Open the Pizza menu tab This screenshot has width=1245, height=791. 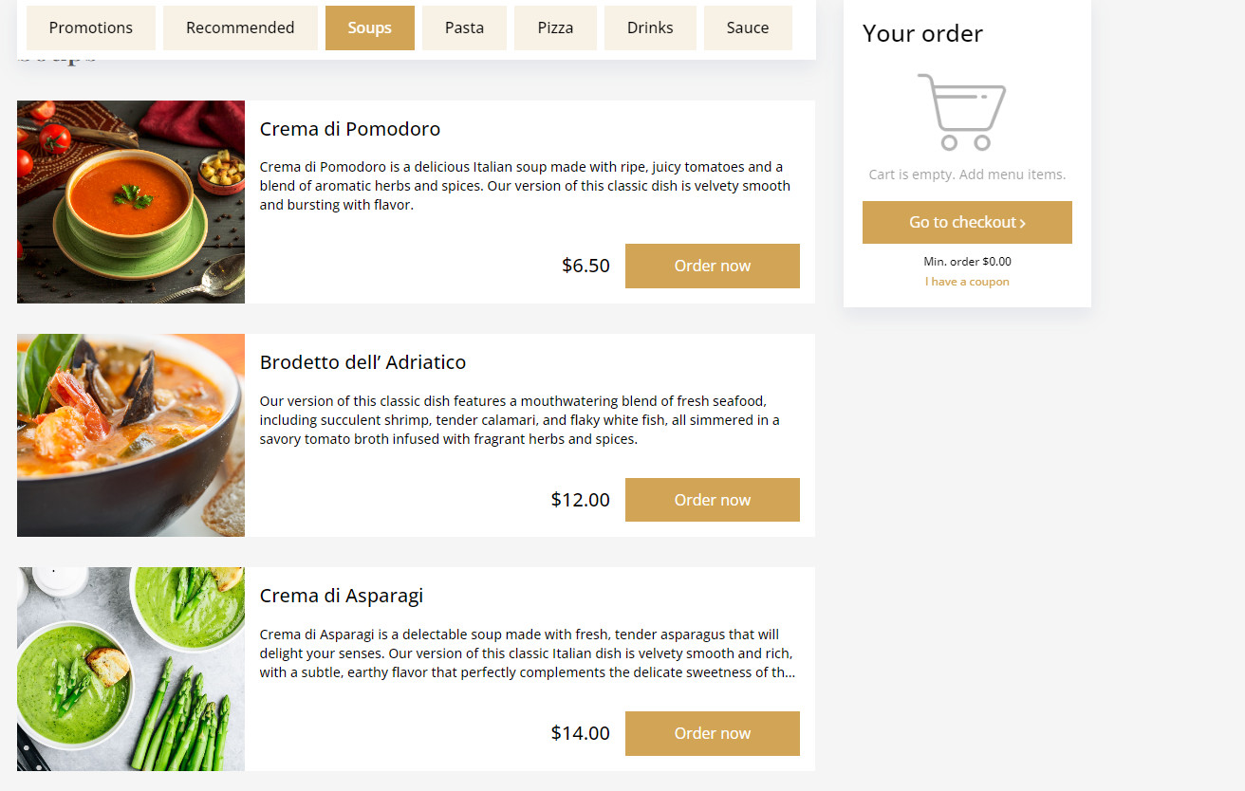tap(555, 28)
